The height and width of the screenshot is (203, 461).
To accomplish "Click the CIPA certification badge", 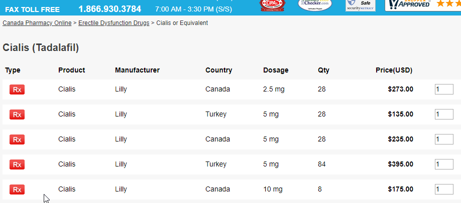I will tap(273, 5).
